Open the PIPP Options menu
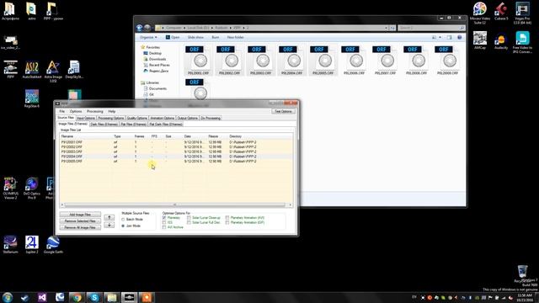The height and width of the screenshot is (303, 539). [76, 111]
